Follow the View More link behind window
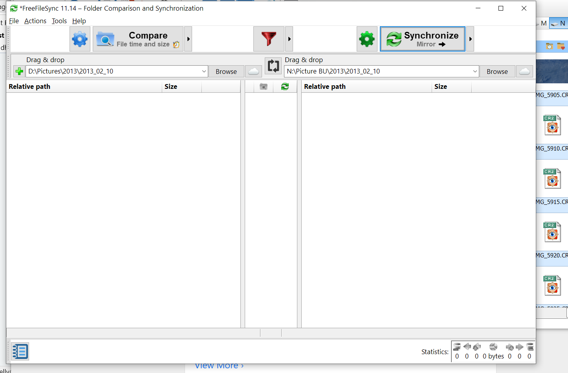The image size is (568, 373). [219, 366]
